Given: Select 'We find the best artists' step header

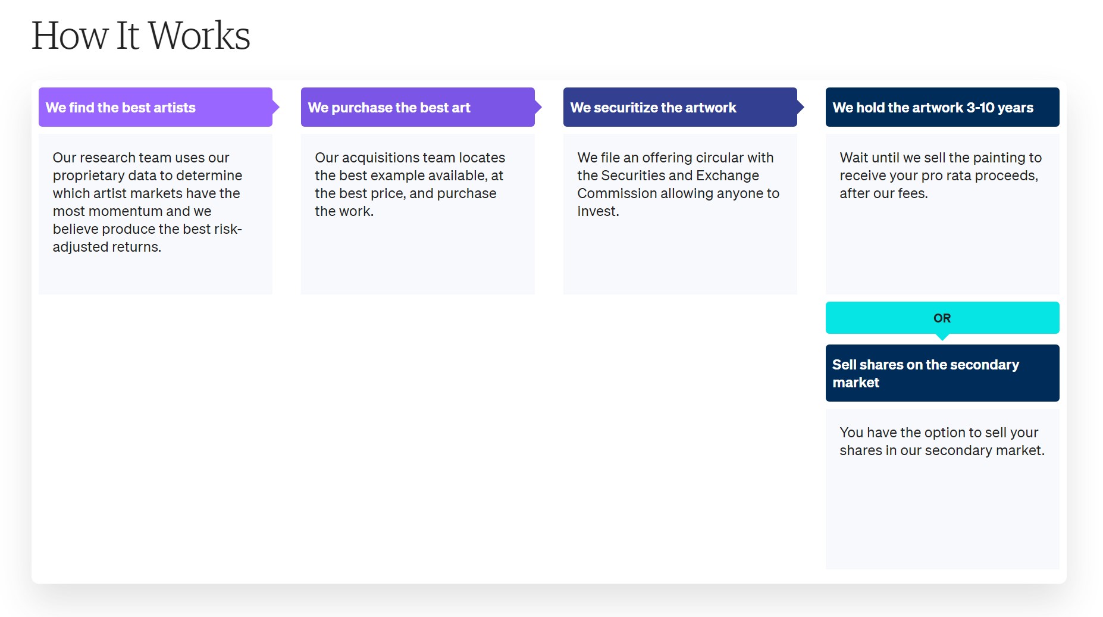Looking at the screenshot, I should coord(155,107).
